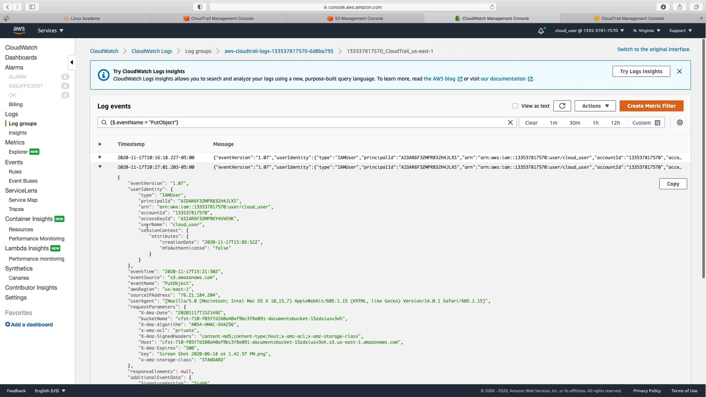Show Safari tab overview

tap(696, 7)
